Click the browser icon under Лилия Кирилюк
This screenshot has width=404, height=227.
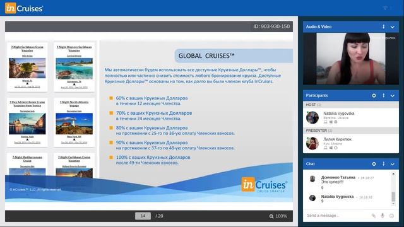coord(336,148)
